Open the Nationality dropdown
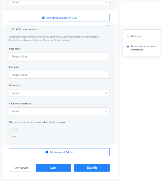This screenshot has width=162, height=181. [60, 93]
